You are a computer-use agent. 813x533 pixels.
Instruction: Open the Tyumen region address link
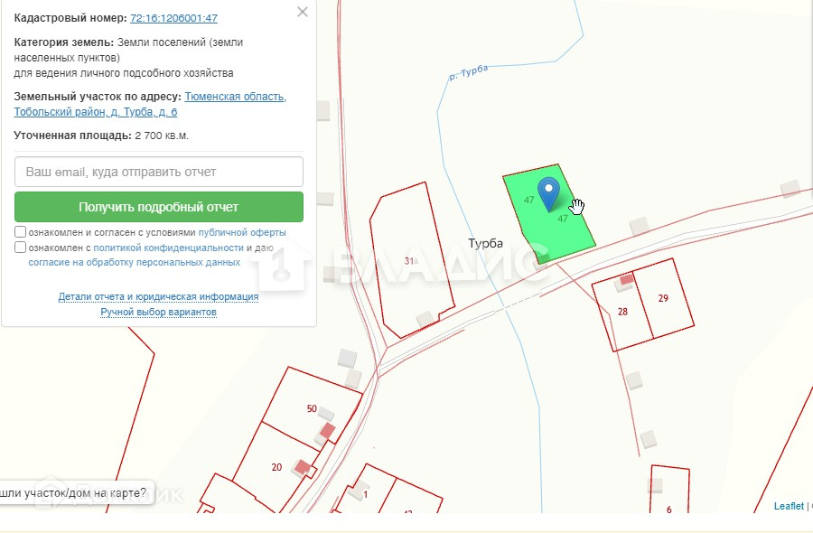tap(235, 97)
